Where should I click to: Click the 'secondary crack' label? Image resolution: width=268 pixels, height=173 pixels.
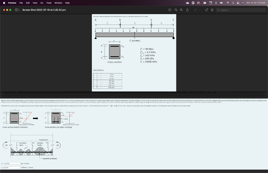tap(23, 144)
